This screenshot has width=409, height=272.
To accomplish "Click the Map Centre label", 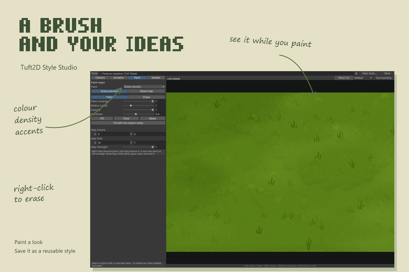I will click(98, 130).
